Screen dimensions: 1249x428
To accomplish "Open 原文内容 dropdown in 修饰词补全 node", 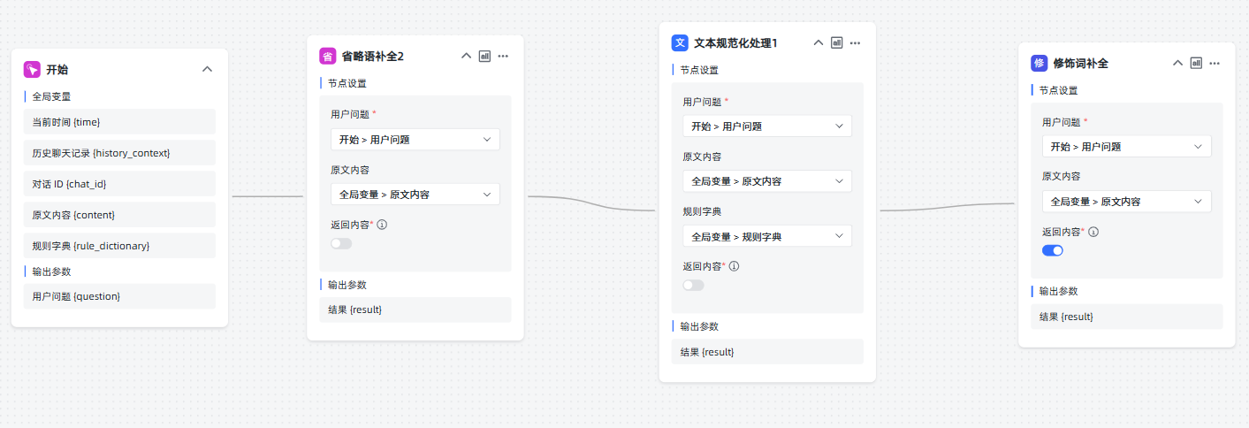I will click(x=1127, y=201).
